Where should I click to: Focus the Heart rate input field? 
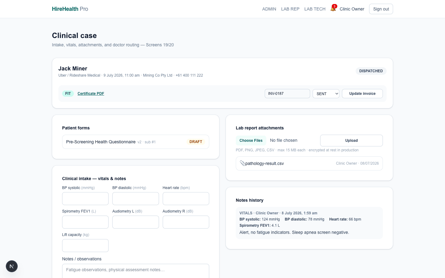tap(186, 199)
